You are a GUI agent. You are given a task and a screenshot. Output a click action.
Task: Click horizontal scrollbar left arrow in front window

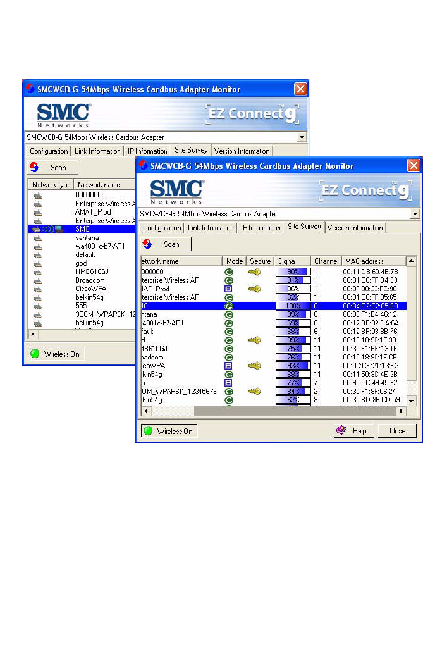[x=146, y=411]
